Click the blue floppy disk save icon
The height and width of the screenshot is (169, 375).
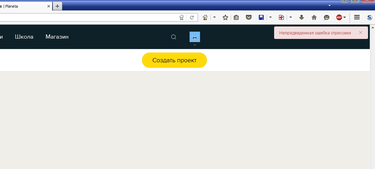pos(261,17)
